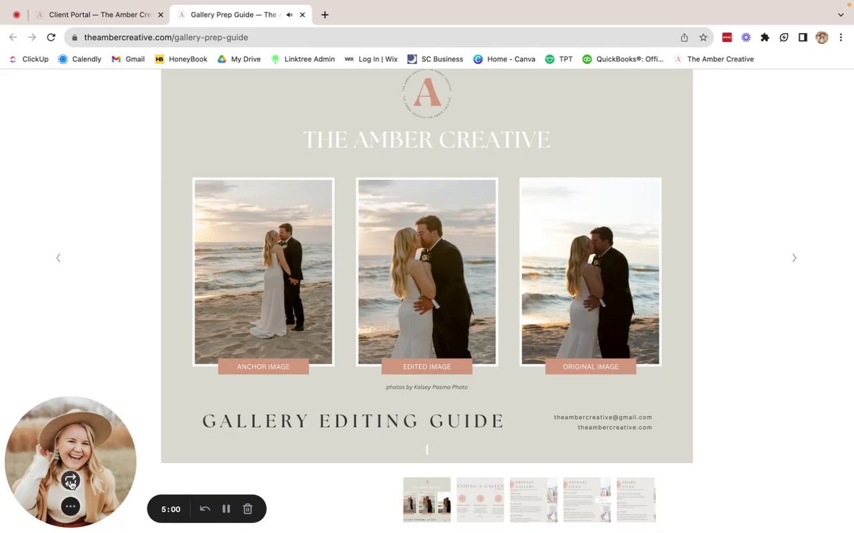Open the ClickUp bookmark
The width and height of the screenshot is (854, 533).
point(29,59)
